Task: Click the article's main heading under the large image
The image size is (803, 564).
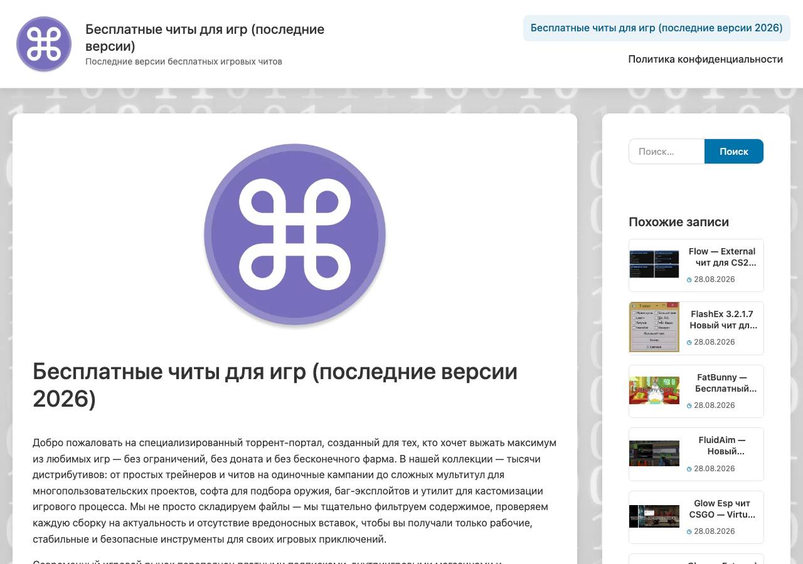Action: click(275, 385)
